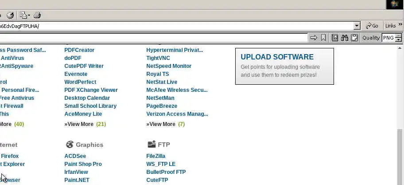Open the Graphics category heading

tap(89, 145)
